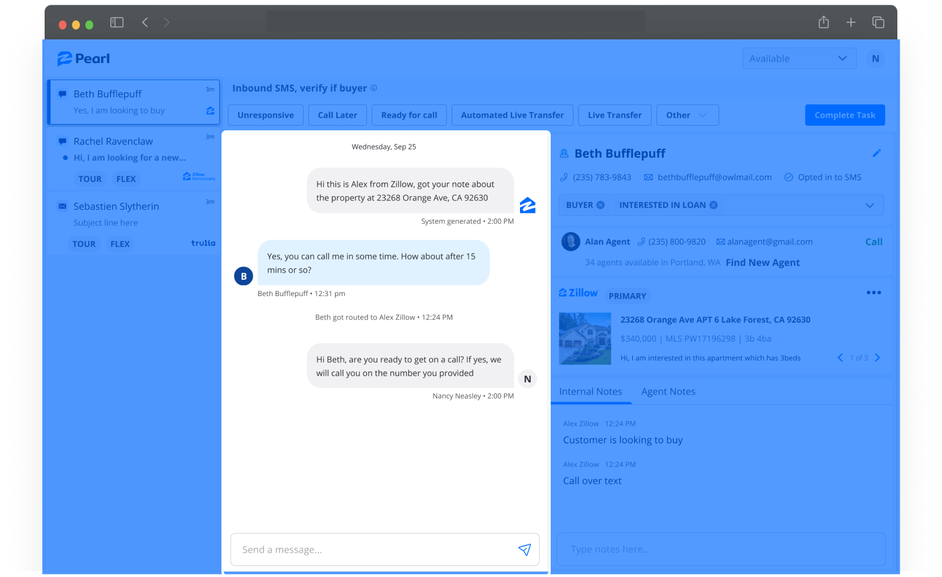The height and width of the screenshot is (577, 942).
Task: Mark the task as Unresponsive
Action: pyautogui.click(x=265, y=115)
